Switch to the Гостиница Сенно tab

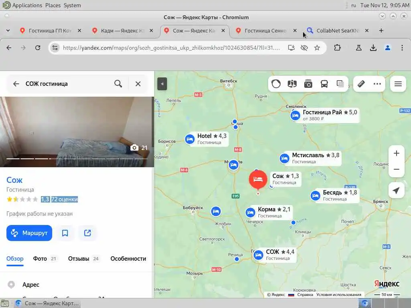pyautogui.click(x=265, y=30)
